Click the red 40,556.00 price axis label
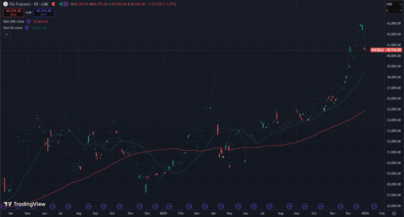 pyautogui.click(x=394, y=50)
